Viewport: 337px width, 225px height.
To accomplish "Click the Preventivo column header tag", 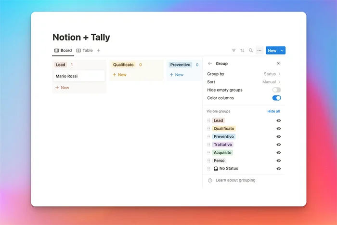I will [180, 65].
